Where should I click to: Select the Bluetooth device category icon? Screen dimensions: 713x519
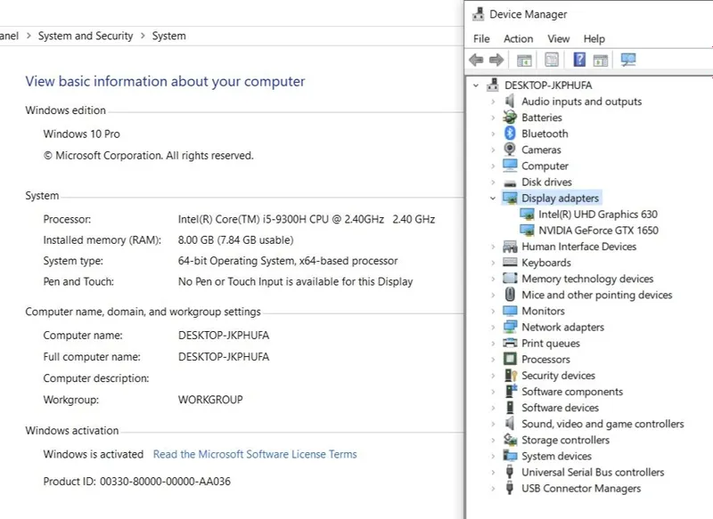[x=510, y=134]
